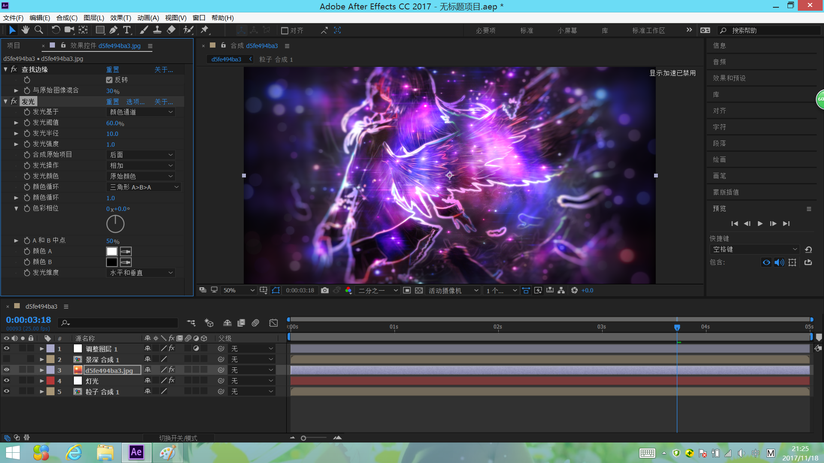Click the 颜色 A white swatch

click(x=112, y=251)
